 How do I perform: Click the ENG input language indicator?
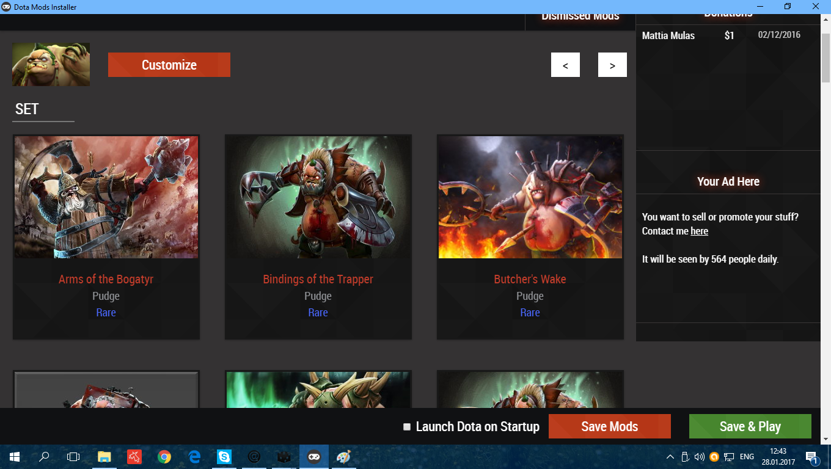tap(747, 457)
